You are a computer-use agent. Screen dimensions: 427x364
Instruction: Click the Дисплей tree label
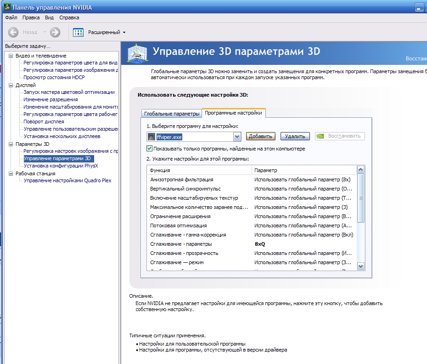pyautogui.click(x=26, y=85)
